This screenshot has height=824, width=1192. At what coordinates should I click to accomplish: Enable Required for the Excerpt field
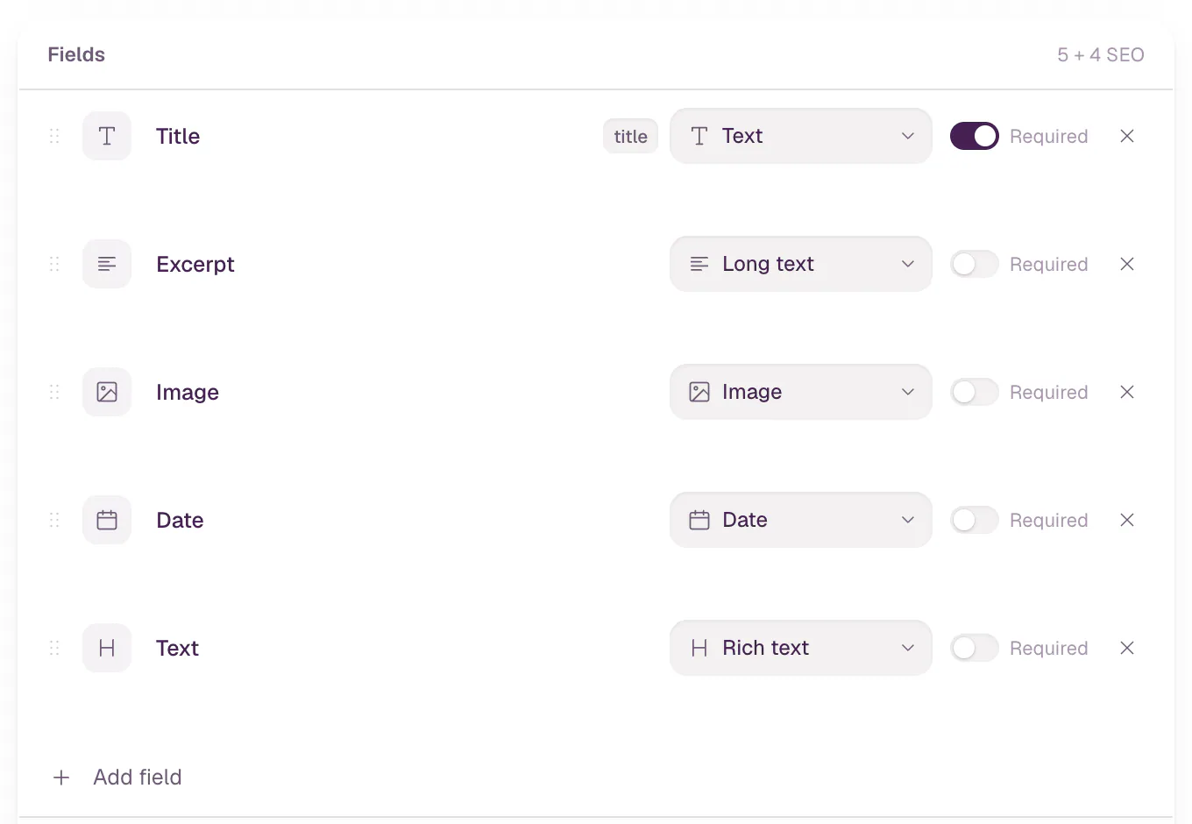coord(975,264)
